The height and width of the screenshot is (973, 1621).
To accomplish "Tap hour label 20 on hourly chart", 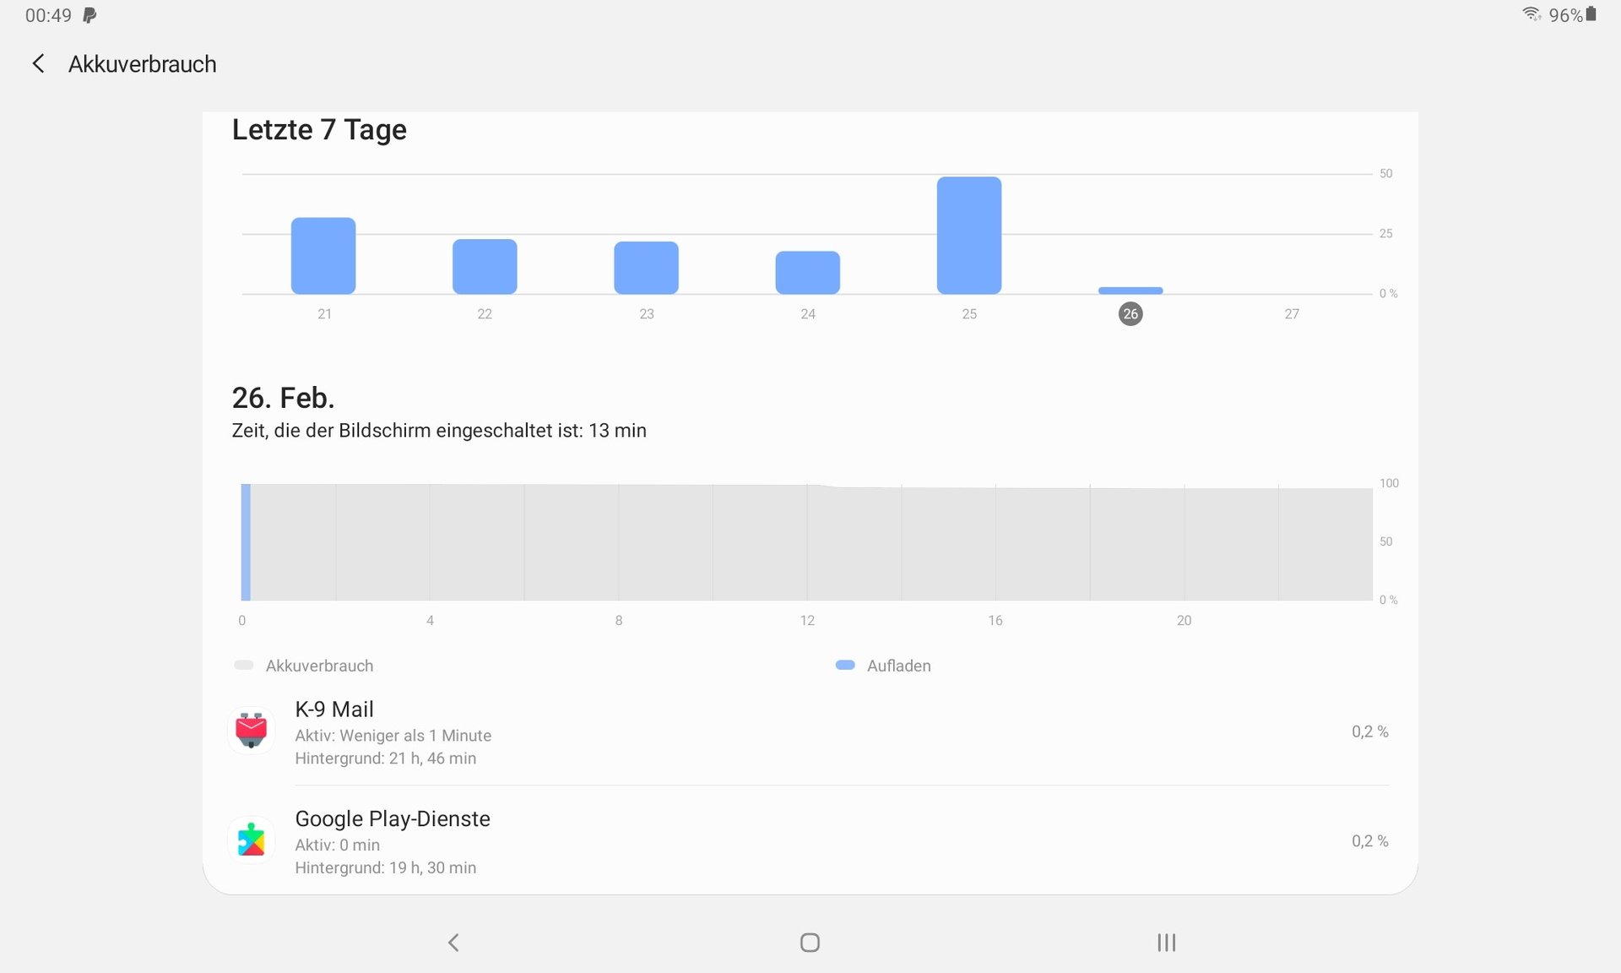I will point(1184,620).
